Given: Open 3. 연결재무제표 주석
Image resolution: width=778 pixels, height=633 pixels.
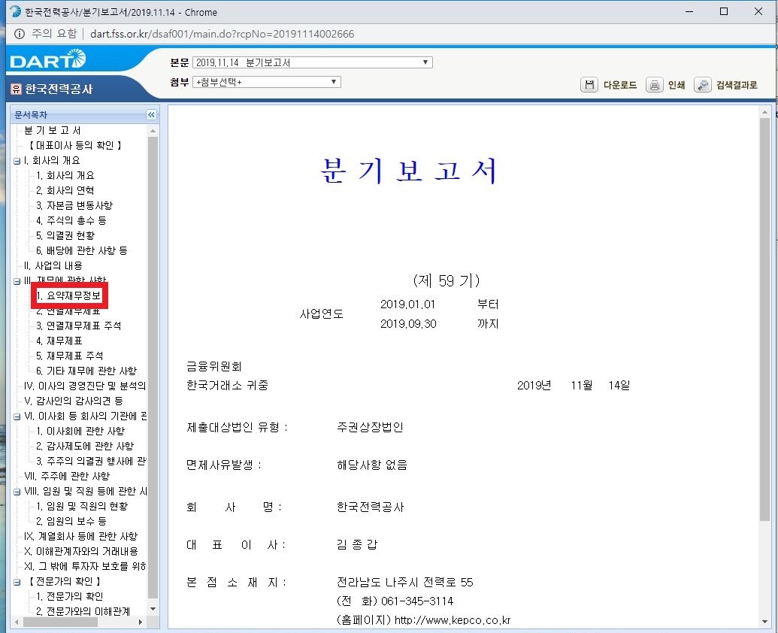Looking at the screenshot, I should click(x=78, y=326).
